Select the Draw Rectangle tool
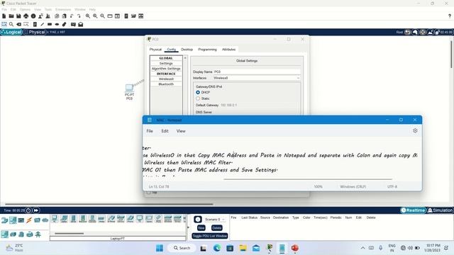The height and width of the screenshot is (255, 454). tap(50, 24)
